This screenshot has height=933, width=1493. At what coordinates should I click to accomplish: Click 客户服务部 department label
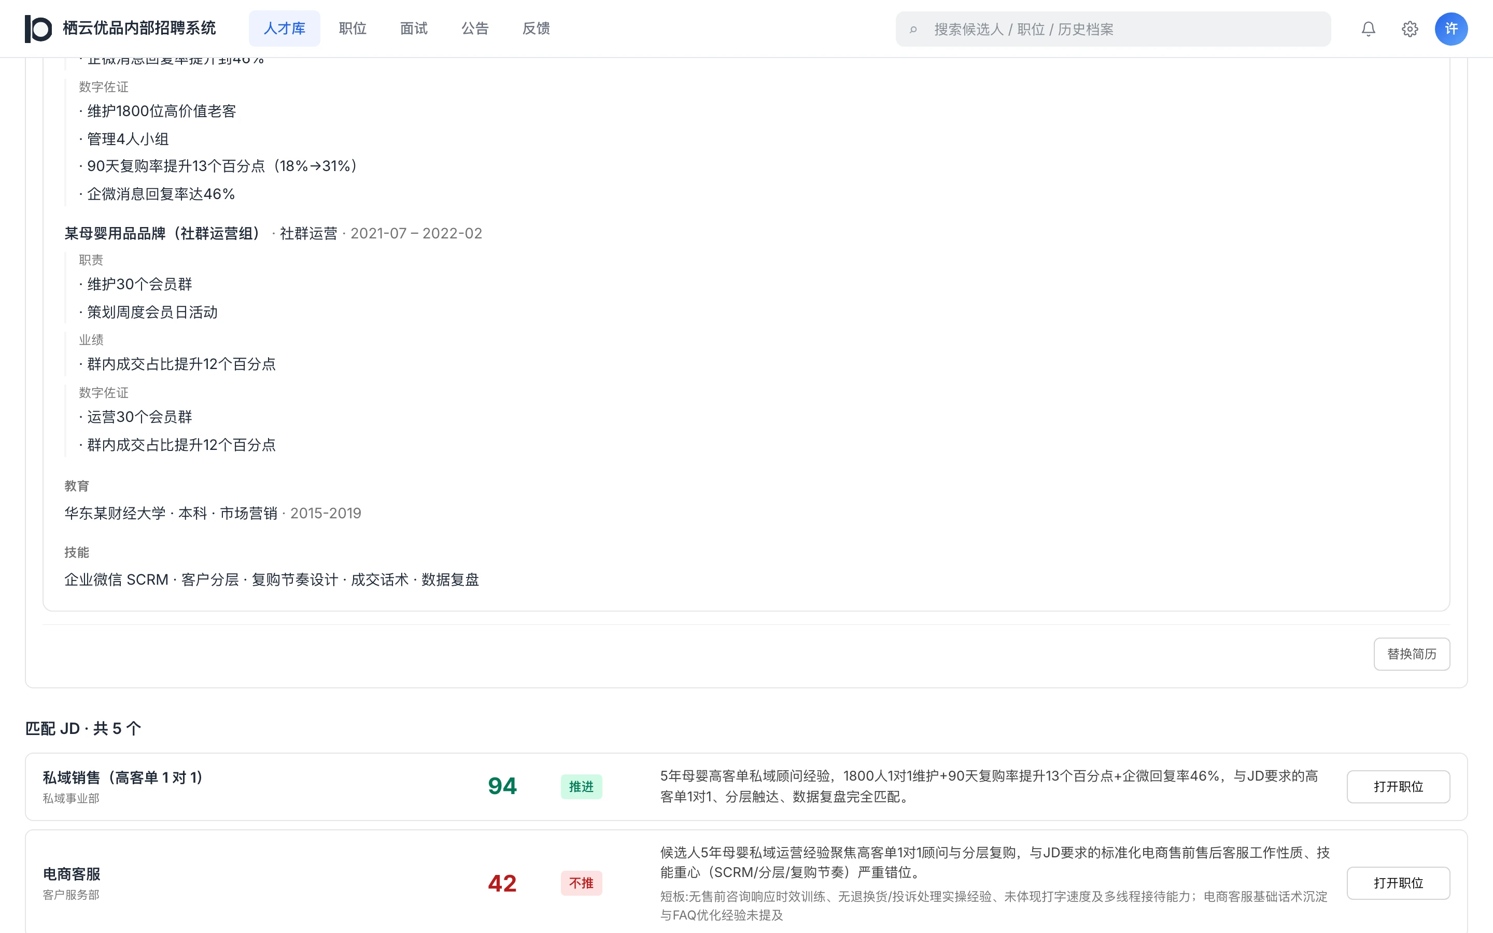[x=71, y=895]
